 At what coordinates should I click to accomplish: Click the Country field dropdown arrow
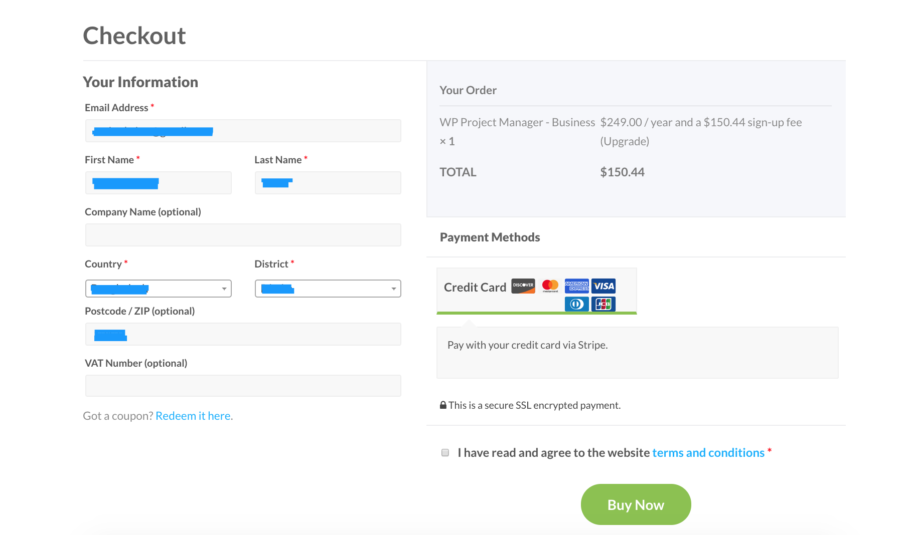click(224, 289)
